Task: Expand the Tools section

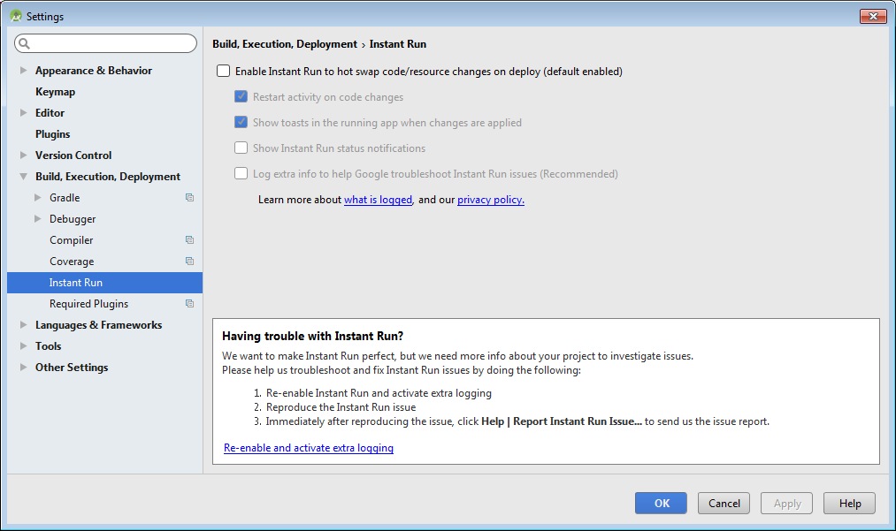Action: coord(22,345)
